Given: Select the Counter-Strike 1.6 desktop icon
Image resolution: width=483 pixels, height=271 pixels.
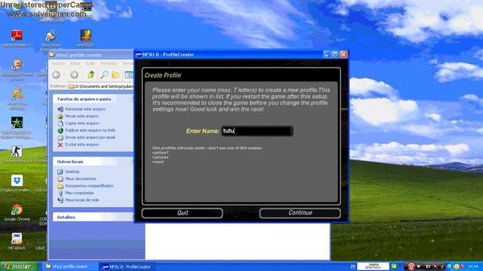Looking at the screenshot, I should tap(17, 154).
